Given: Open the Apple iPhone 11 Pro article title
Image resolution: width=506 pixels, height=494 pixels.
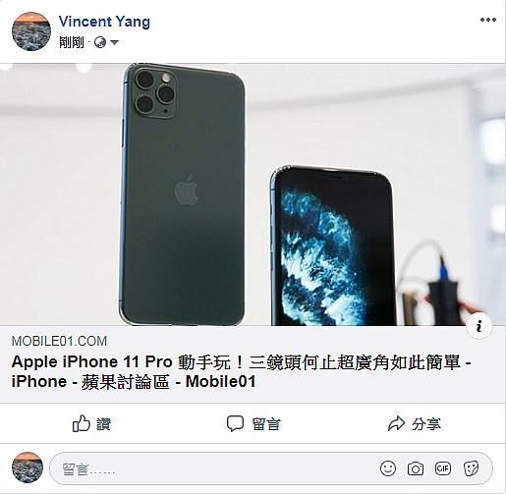Looking at the screenshot, I should click(241, 371).
